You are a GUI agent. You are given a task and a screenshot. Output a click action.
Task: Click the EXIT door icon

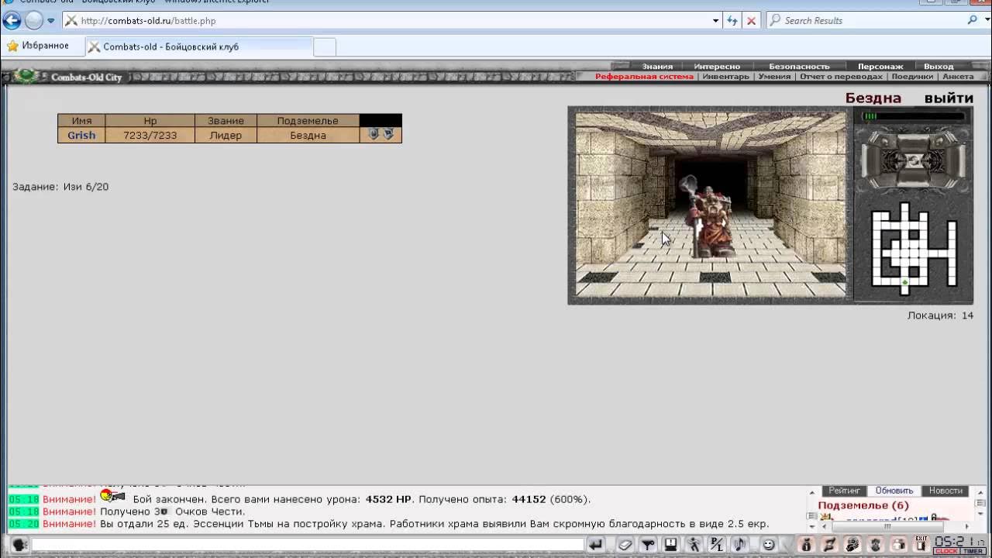[x=921, y=543]
